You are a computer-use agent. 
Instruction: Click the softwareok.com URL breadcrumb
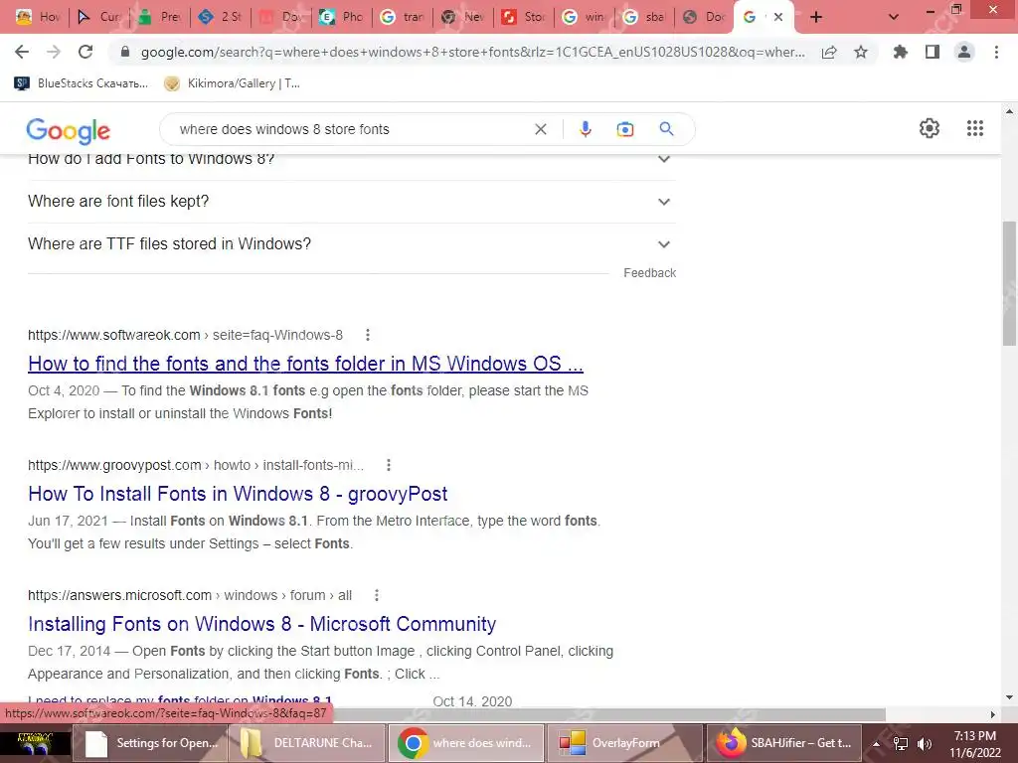(x=185, y=335)
